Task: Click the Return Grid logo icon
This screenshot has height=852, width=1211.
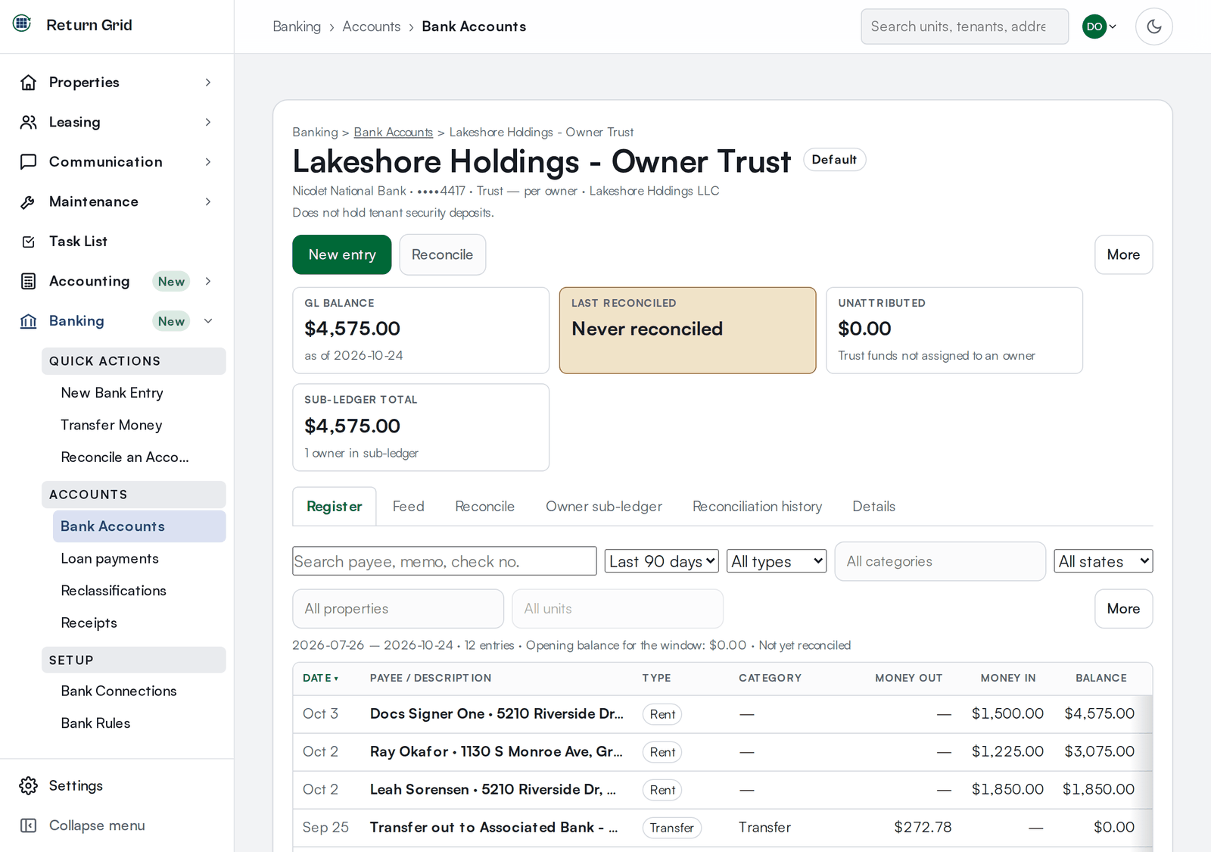Action: (x=22, y=23)
